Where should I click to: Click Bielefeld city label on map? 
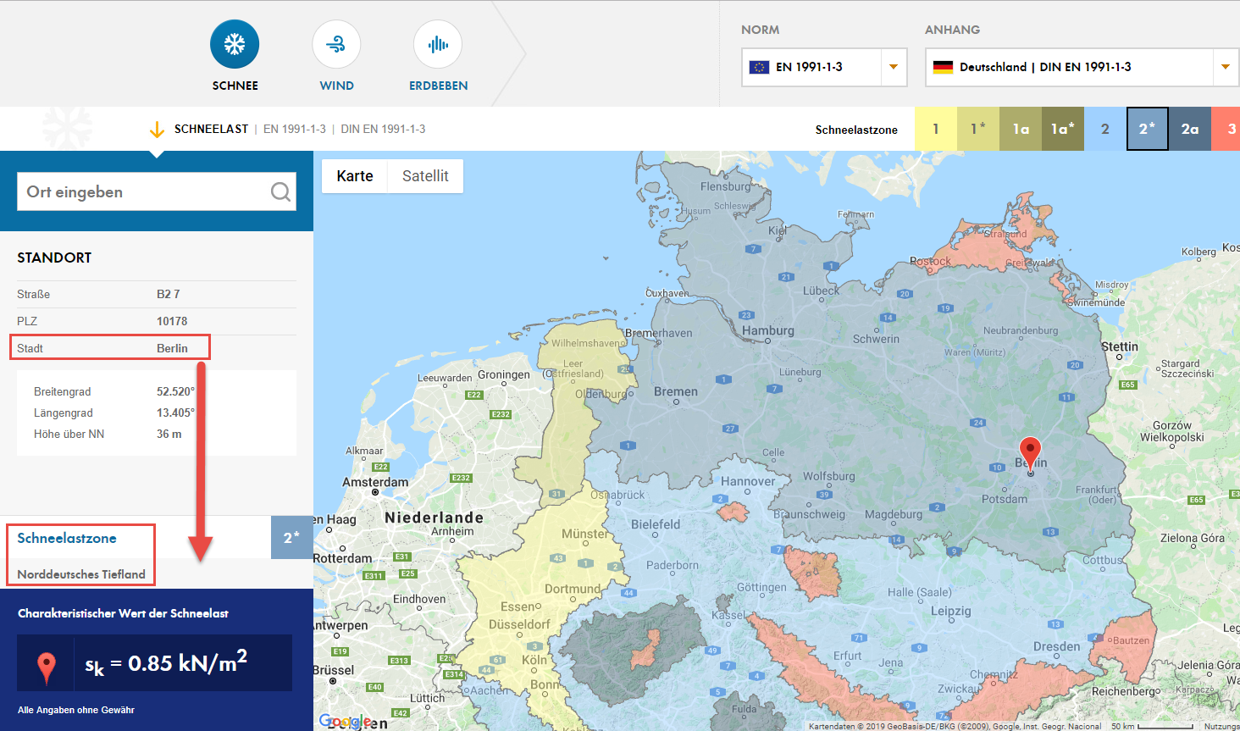pos(656,524)
